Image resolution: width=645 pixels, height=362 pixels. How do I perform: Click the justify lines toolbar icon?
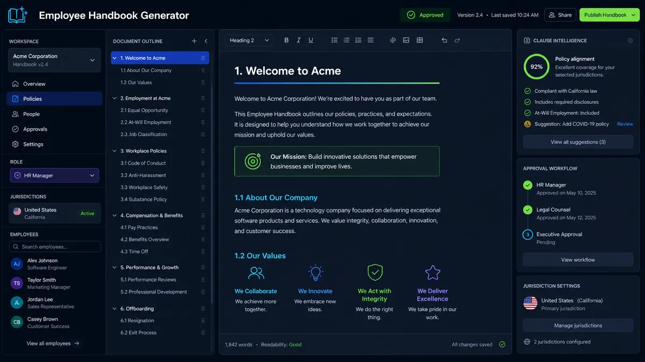click(370, 40)
